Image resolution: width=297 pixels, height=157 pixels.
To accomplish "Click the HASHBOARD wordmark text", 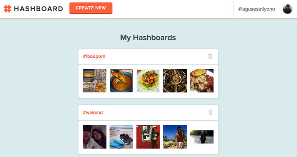I will click(x=39, y=9).
